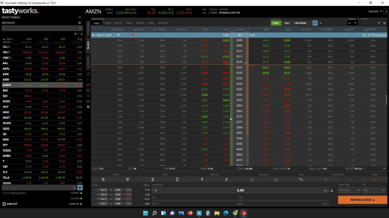389x218 pixels.
Task: Choose CALENDAR strategy button
Action: tap(300, 23)
